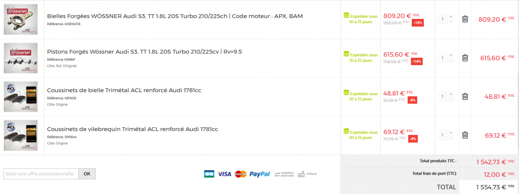Image resolution: width=519 pixels, height=194 pixels.
Task: Click the CB carte bancaire icon
Action: click(209, 174)
